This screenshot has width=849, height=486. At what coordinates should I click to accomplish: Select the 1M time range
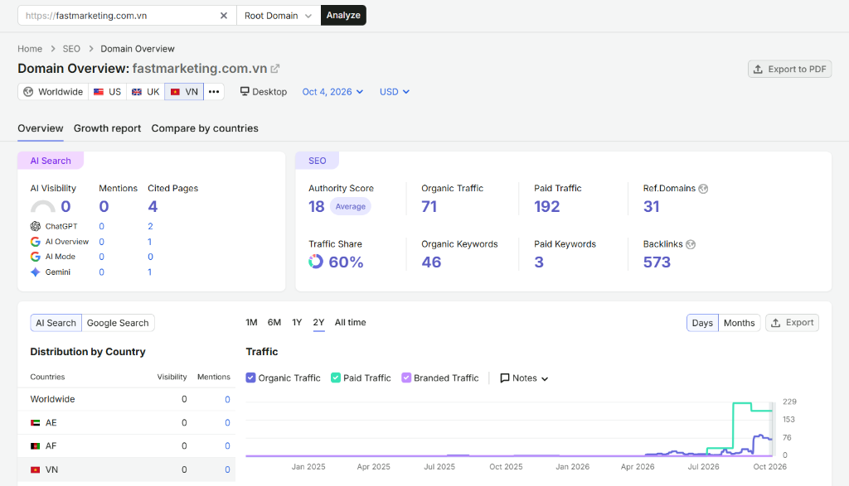(251, 322)
